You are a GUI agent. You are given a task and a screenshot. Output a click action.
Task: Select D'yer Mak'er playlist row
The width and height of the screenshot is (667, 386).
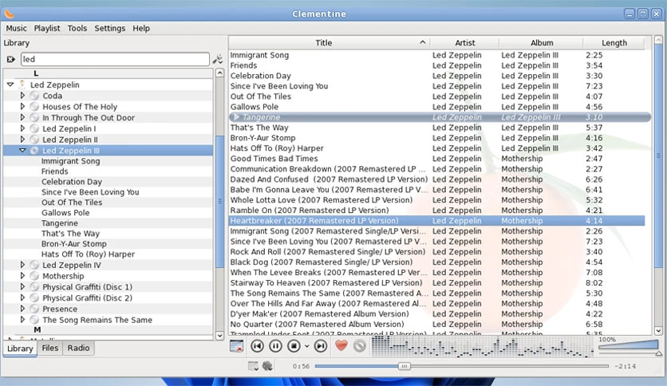437,313
